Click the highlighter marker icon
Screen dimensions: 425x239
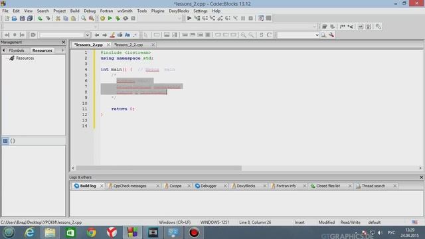(x=112, y=35)
